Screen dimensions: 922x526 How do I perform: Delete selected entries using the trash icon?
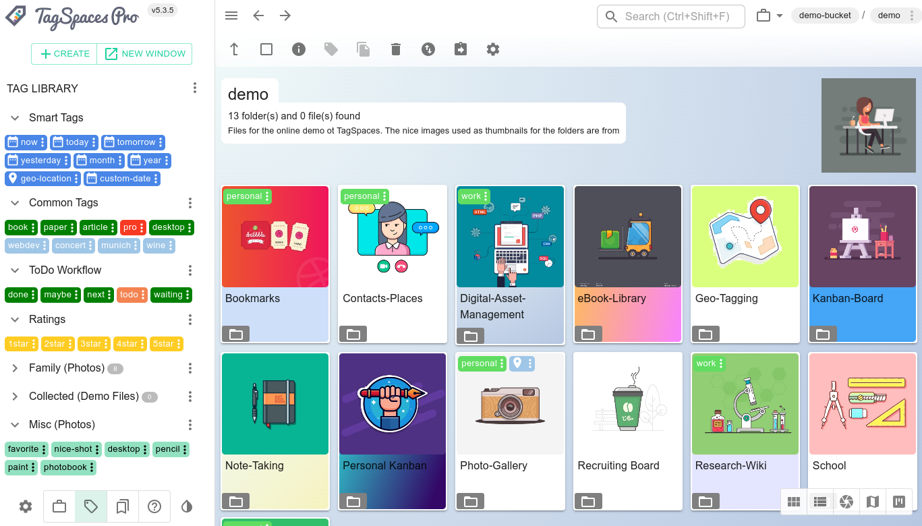click(396, 49)
